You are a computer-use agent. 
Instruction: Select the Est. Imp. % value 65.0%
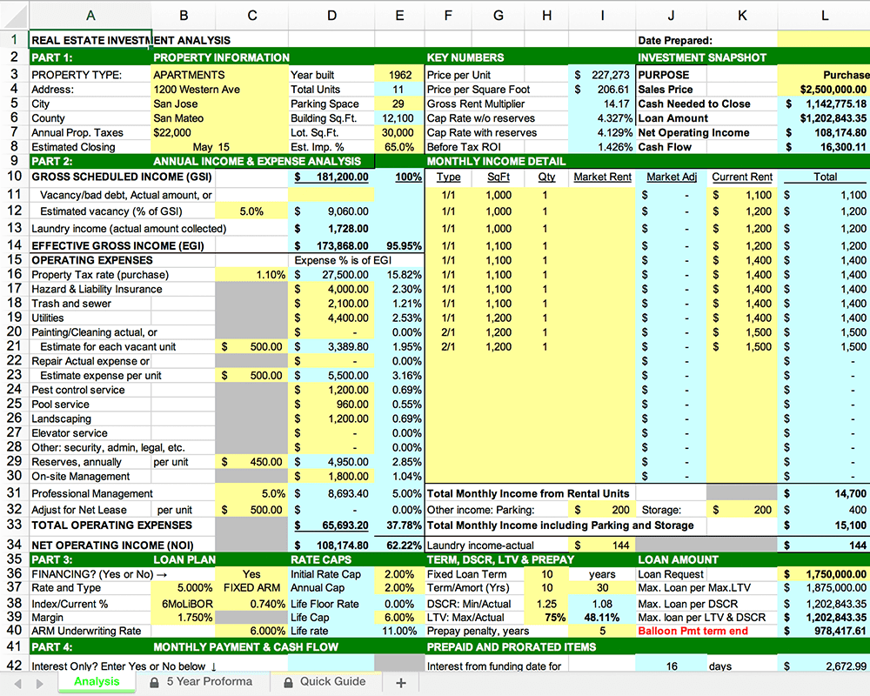(x=399, y=147)
